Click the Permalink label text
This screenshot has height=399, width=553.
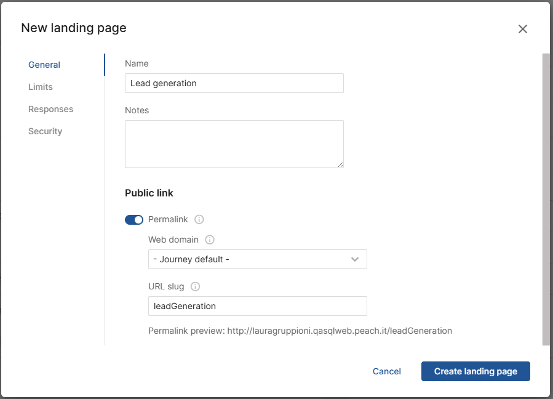click(x=168, y=220)
